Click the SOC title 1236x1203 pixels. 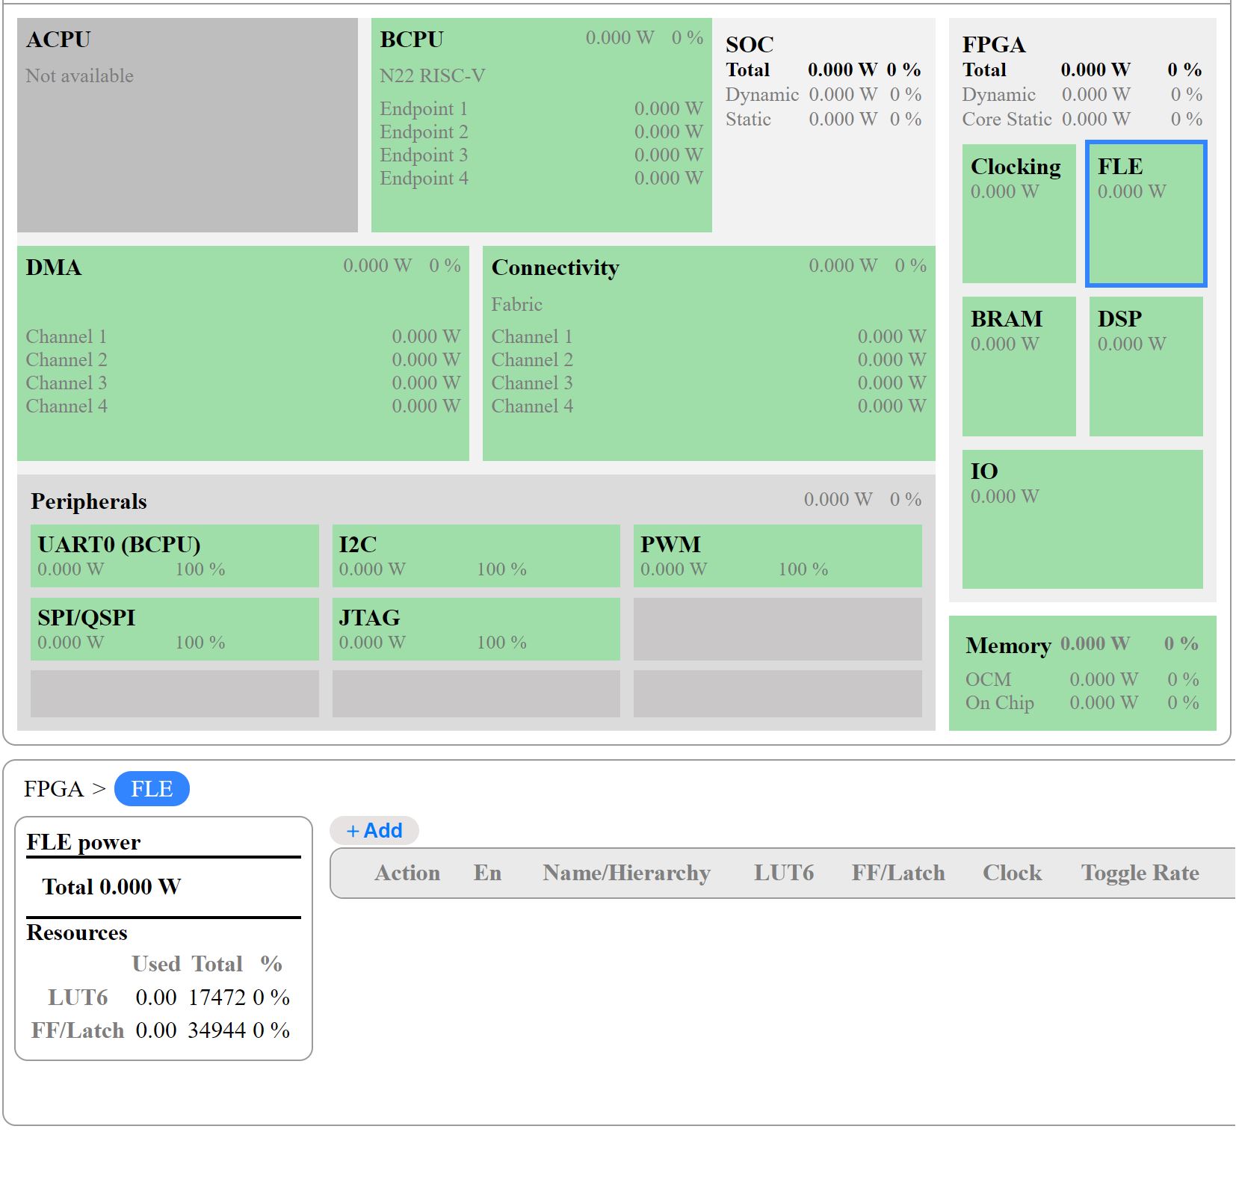click(x=750, y=44)
